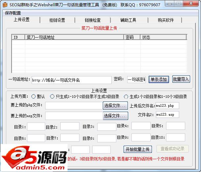Click the 目录10 input box
This screenshot has height=172, width=201.
[176, 137]
